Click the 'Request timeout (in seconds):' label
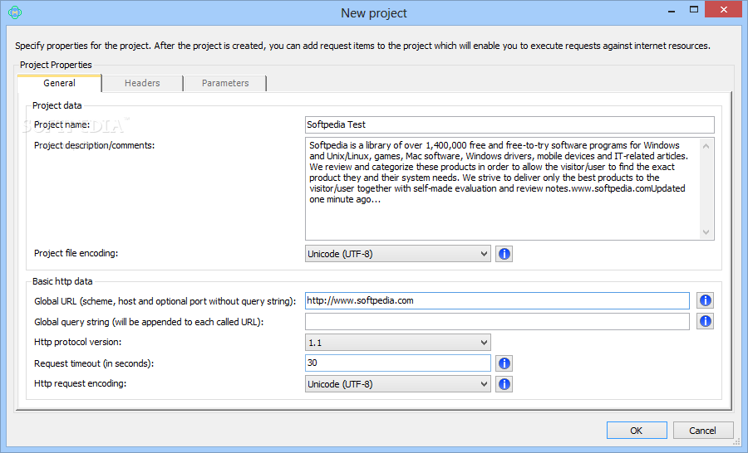 click(x=94, y=363)
